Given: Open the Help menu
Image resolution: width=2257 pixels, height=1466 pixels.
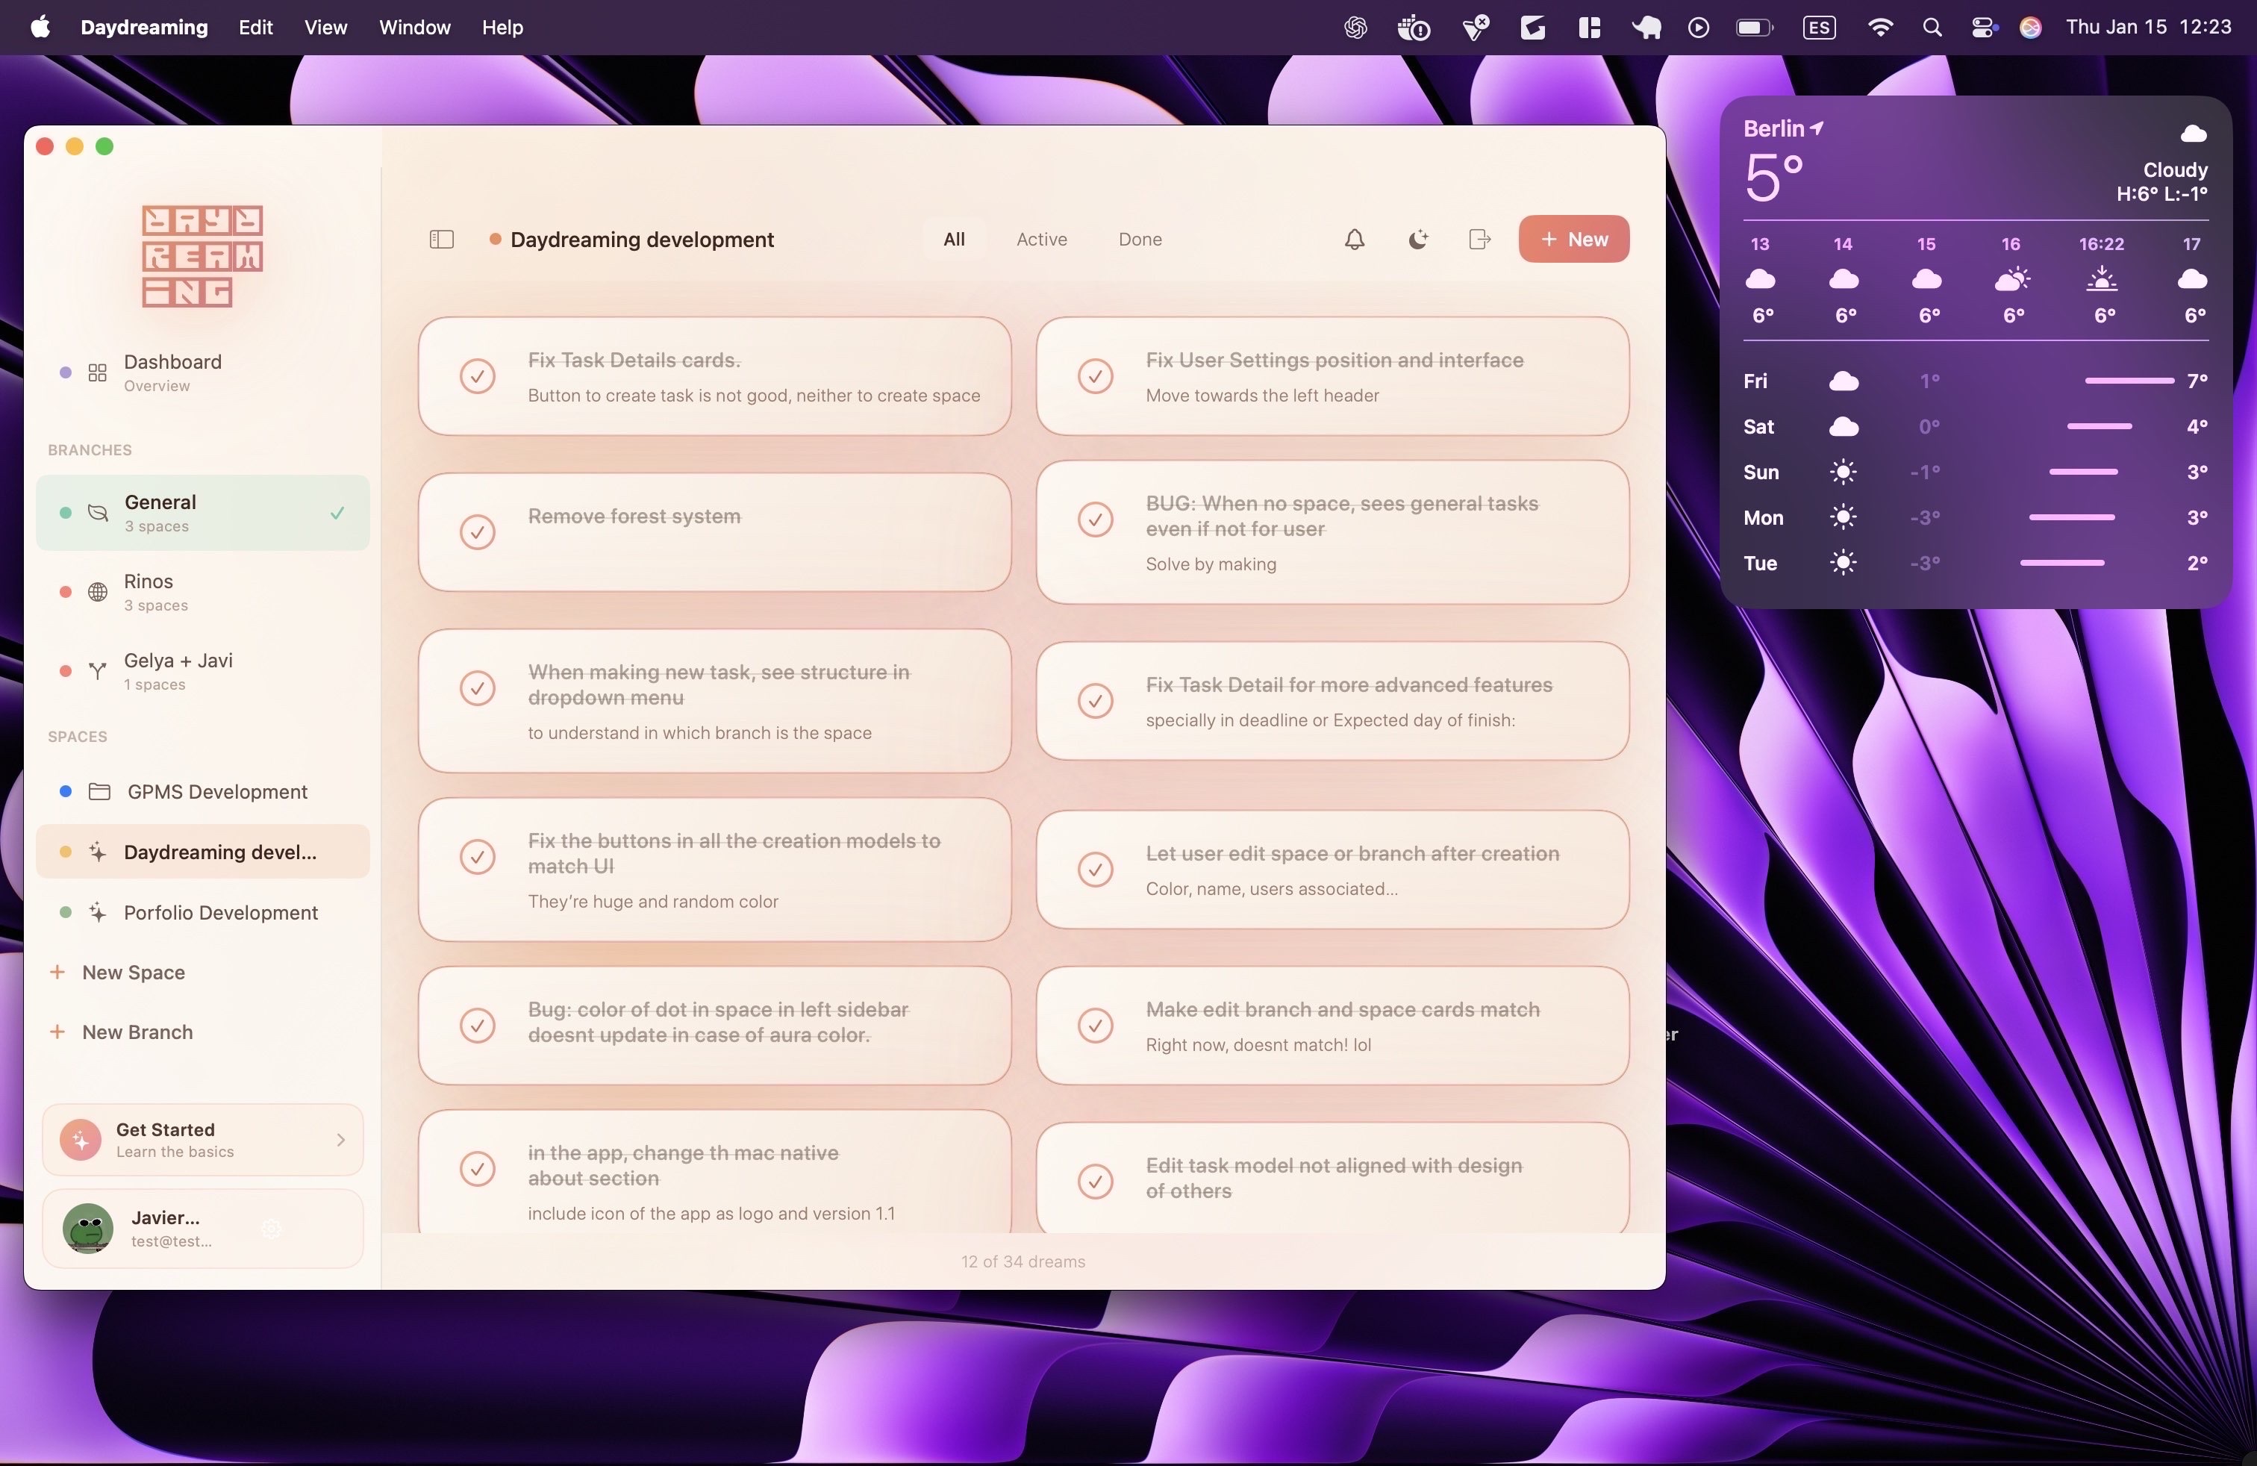Looking at the screenshot, I should (502, 28).
